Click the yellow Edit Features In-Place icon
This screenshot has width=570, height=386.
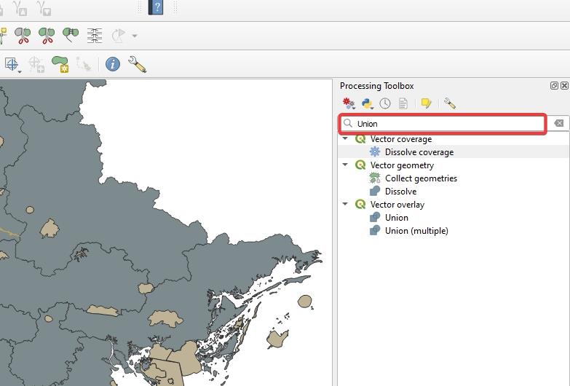(426, 104)
